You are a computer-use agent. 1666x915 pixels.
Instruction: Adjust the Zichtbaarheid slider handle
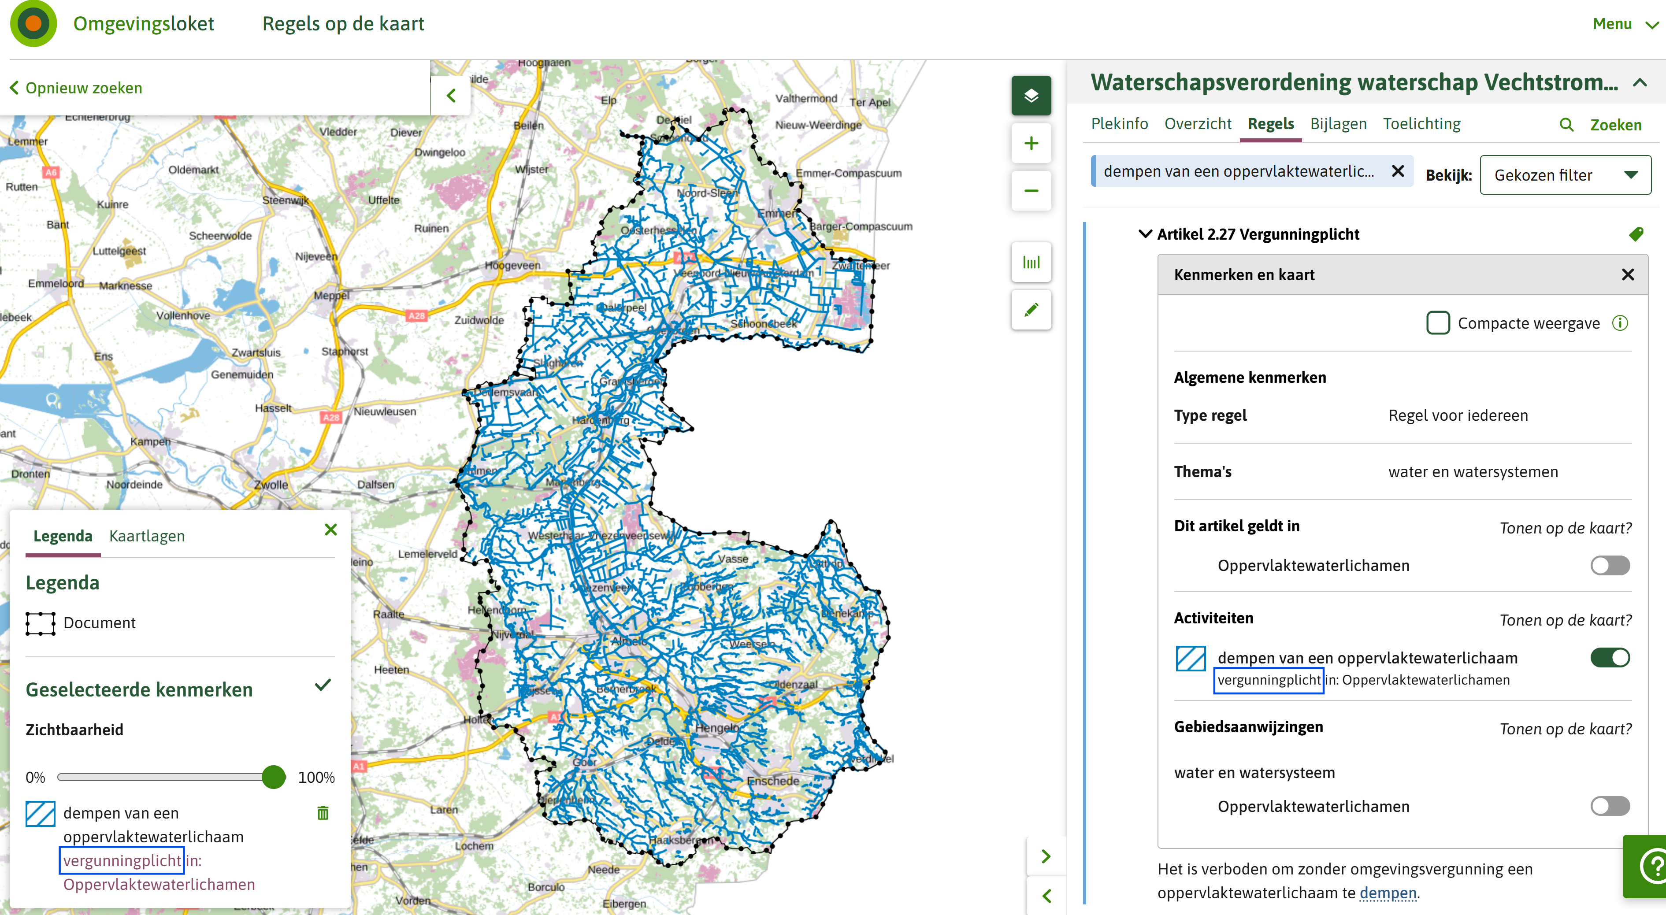pyautogui.click(x=274, y=777)
